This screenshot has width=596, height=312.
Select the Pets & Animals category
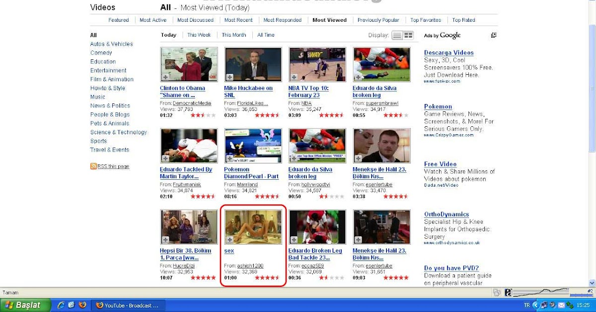tap(110, 124)
